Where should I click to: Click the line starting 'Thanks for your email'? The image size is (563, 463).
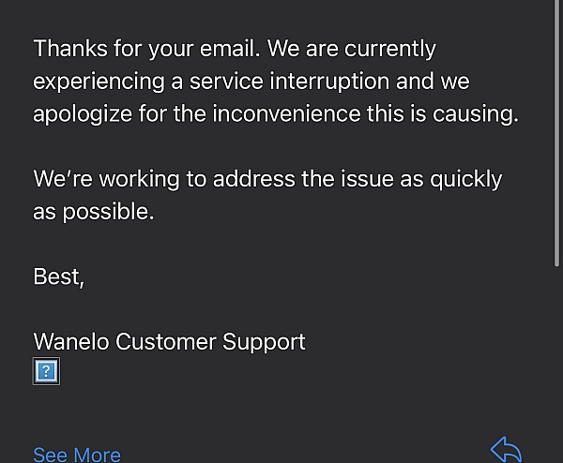[x=235, y=49]
